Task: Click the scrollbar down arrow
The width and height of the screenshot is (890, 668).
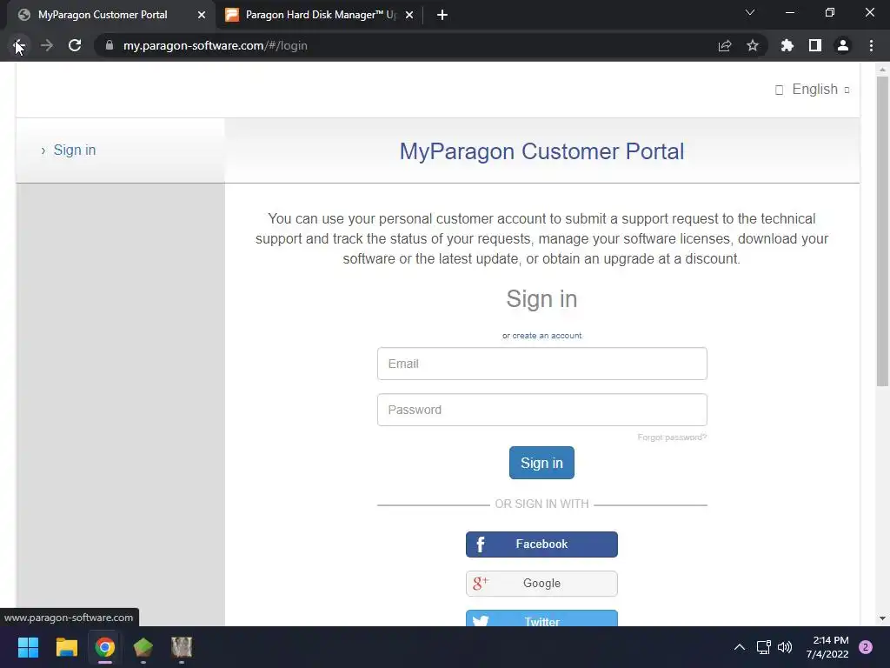Action: tap(882, 618)
